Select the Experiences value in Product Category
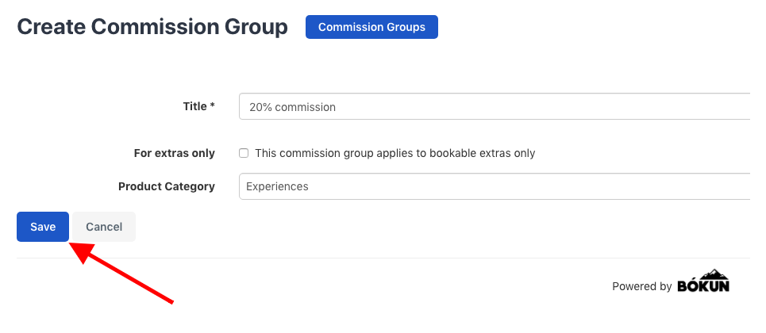This screenshot has width=766, height=333. 278,186
